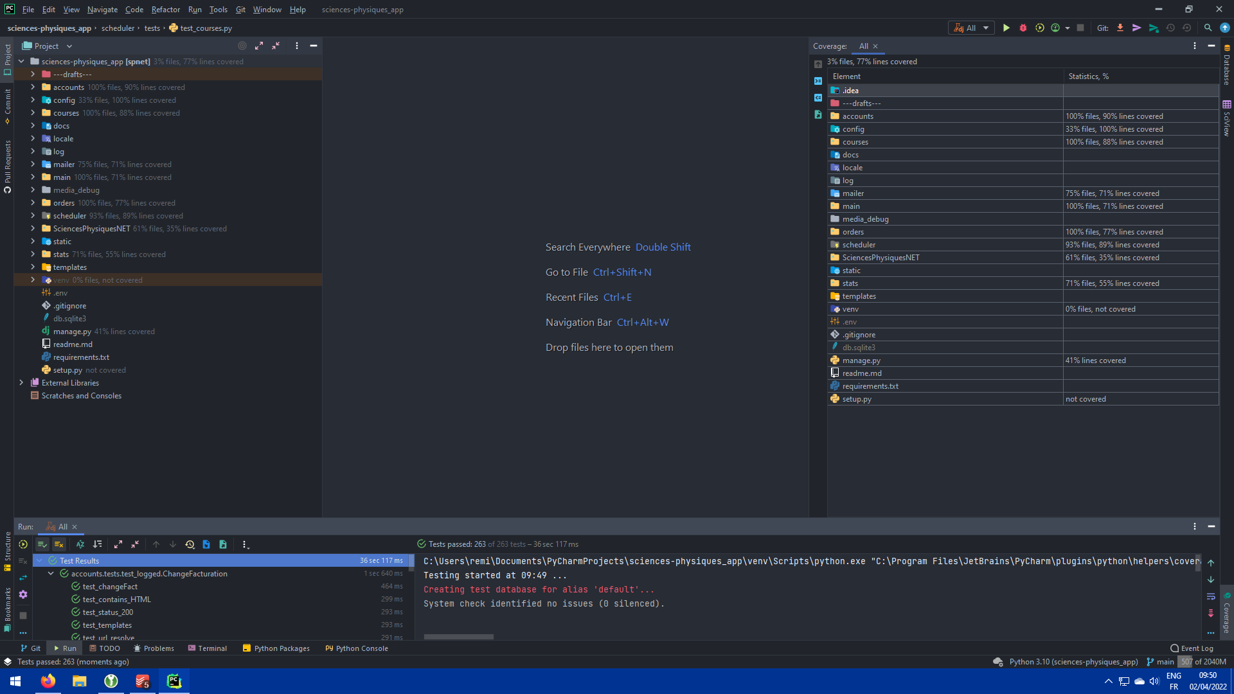This screenshot has width=1234, height=694.
Task: Open the Event Log
Action: pos(1192,648)
